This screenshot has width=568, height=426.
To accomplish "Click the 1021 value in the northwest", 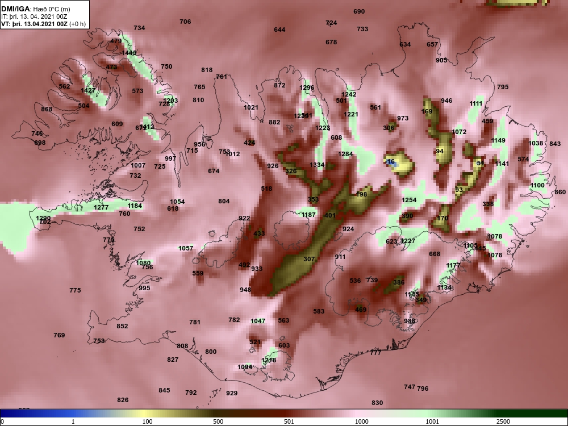I will (x=251, y=107).
